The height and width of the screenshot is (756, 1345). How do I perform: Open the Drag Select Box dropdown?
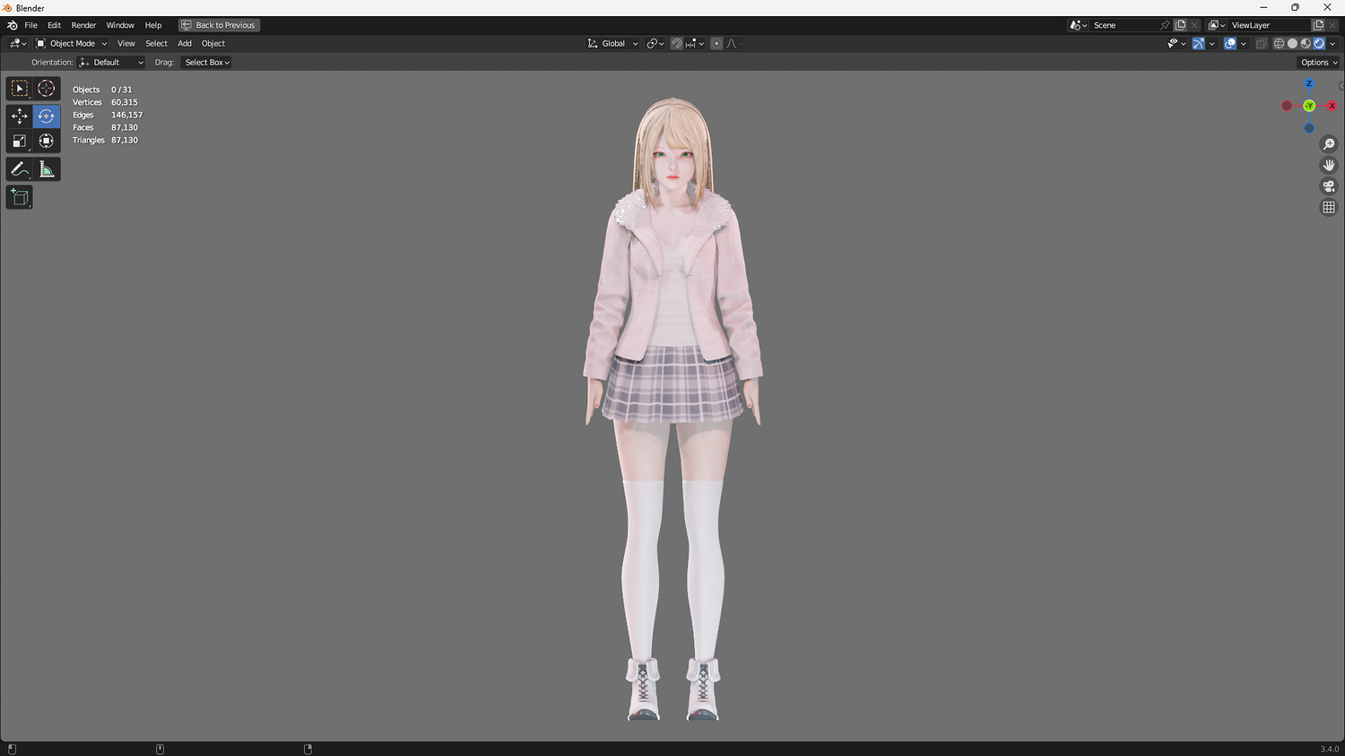pos(207,63)
